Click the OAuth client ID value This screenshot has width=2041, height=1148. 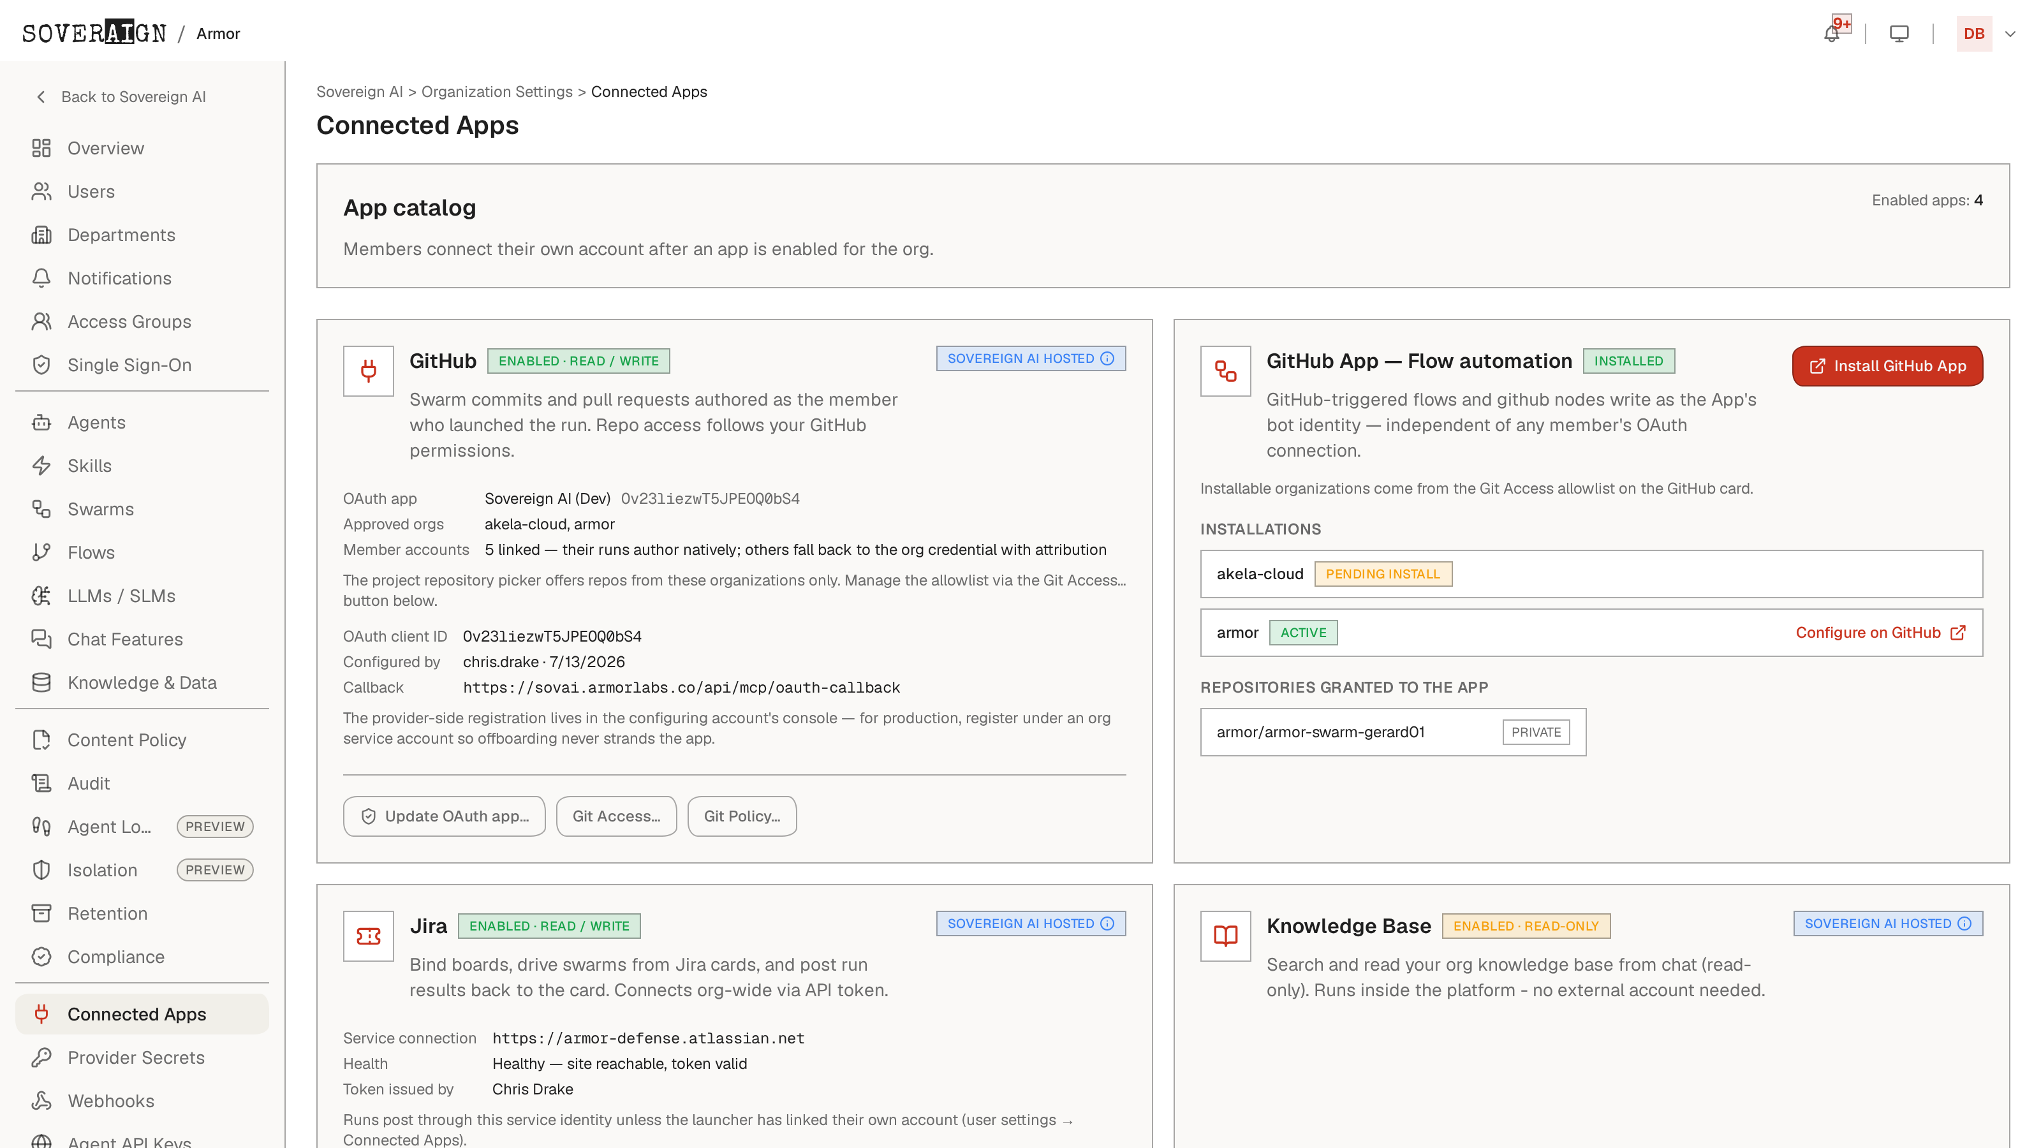[552, 637]
